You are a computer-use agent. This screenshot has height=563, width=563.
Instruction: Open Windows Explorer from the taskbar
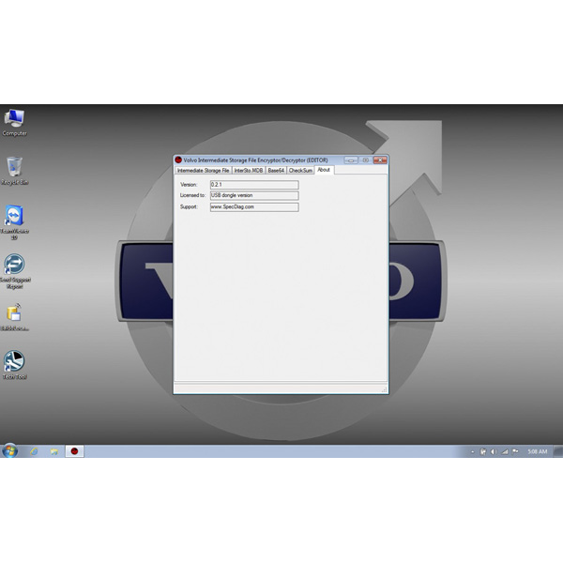click(54, 451)
